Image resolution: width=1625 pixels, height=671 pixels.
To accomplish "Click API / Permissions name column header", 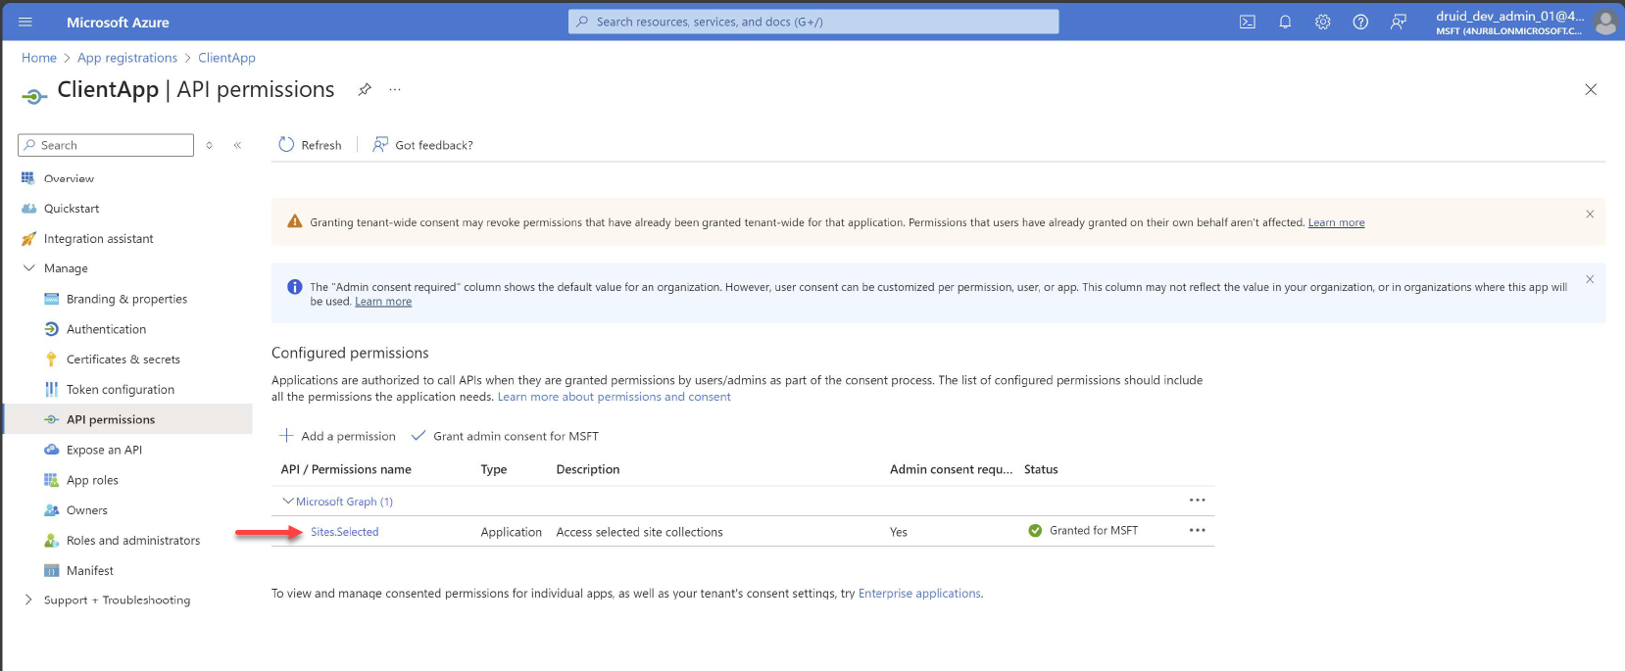I will (x=346, y=469).
